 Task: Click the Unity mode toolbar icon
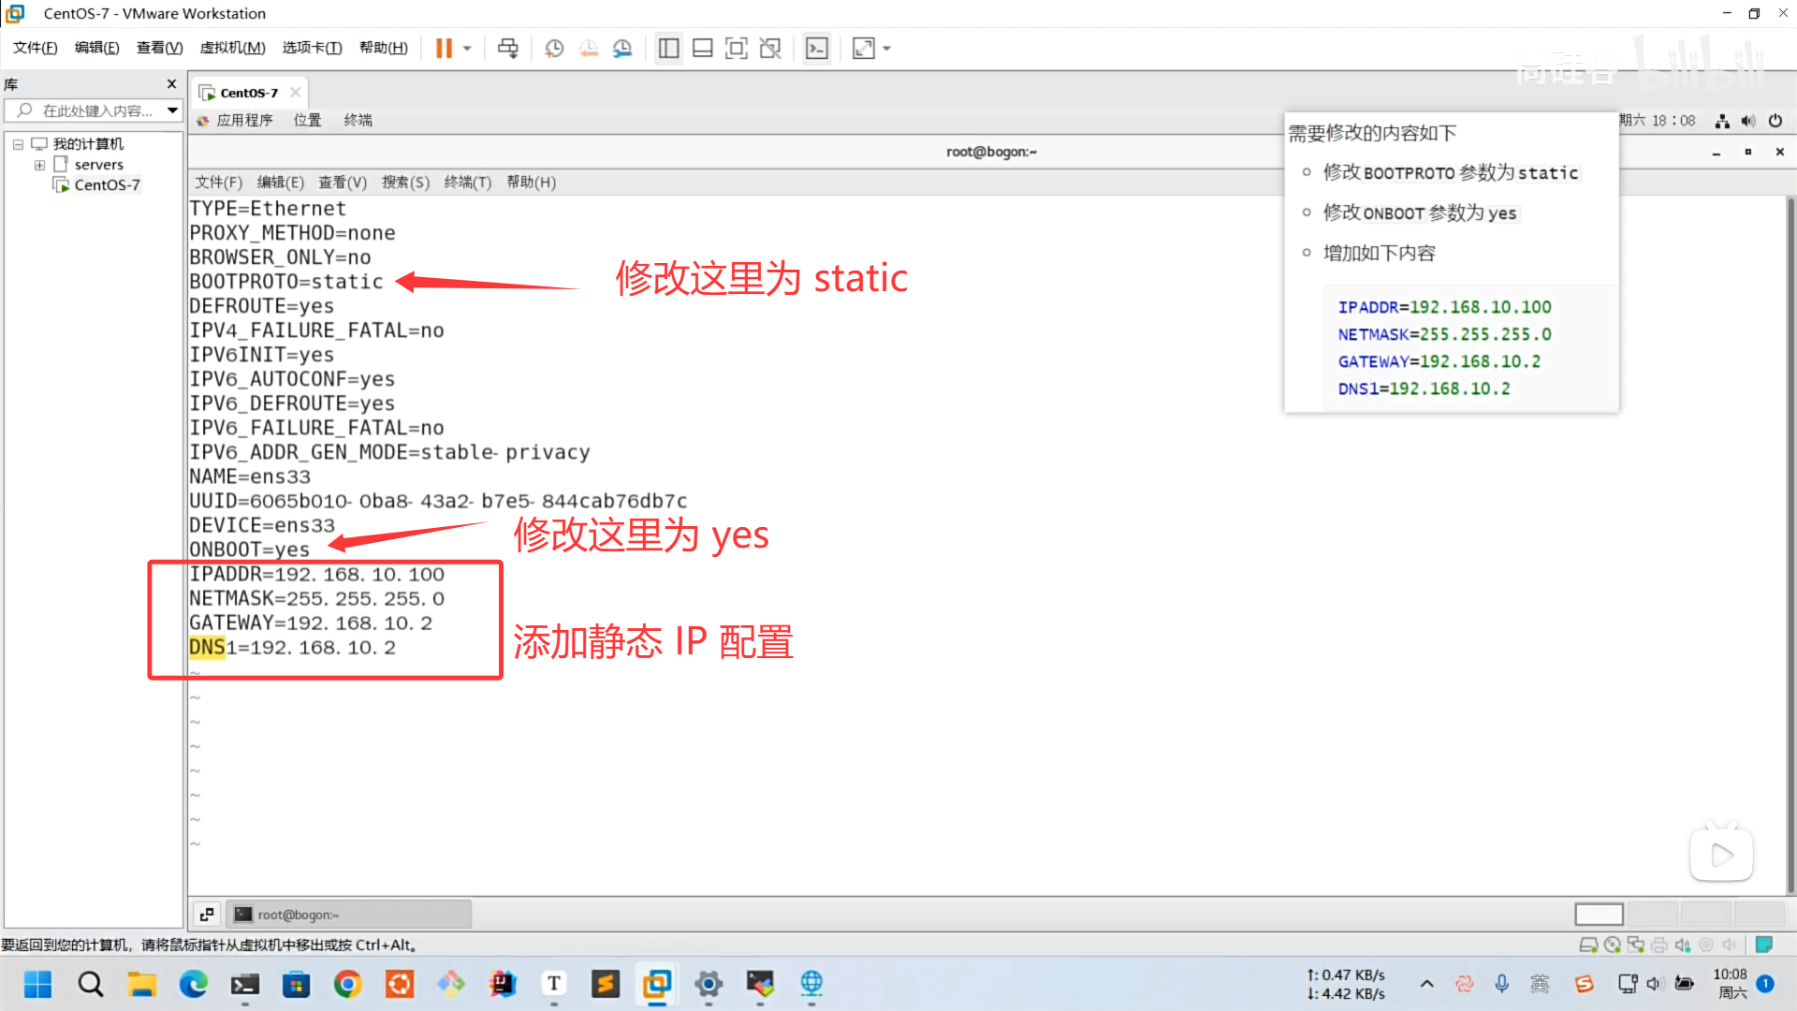[x=770, y=48]
